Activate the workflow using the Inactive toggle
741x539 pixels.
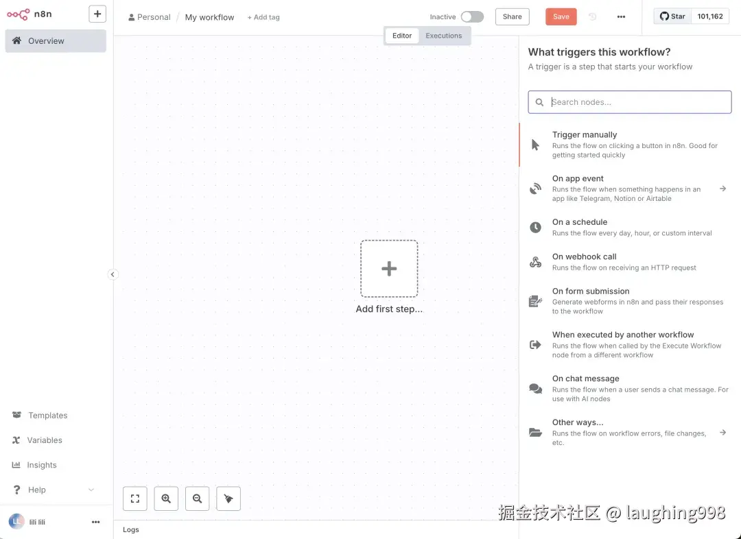point(473,16)
